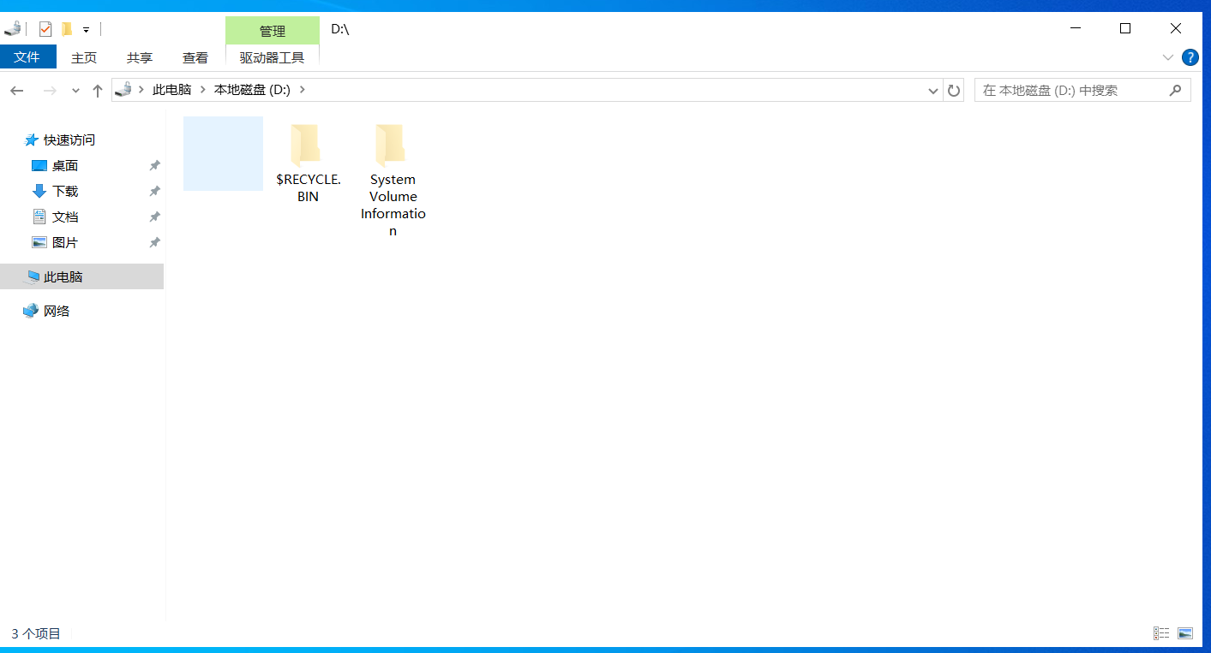Image resolution: width=1211 pixels, height=653 pixels.
Task: Click the Properties icon in quick access toolbar
Action: 45,29
